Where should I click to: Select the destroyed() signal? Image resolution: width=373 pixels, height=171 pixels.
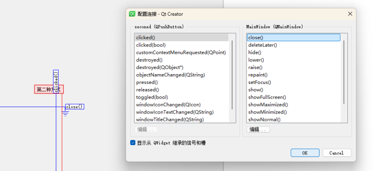(182, 60)
